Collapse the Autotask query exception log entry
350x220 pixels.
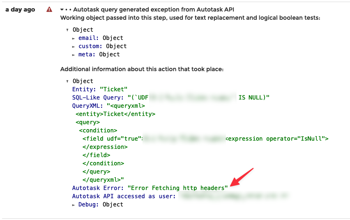[62, 9]
